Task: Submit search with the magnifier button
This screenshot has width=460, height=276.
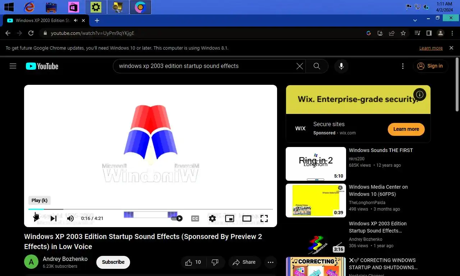Action: (x=317, y=66)
